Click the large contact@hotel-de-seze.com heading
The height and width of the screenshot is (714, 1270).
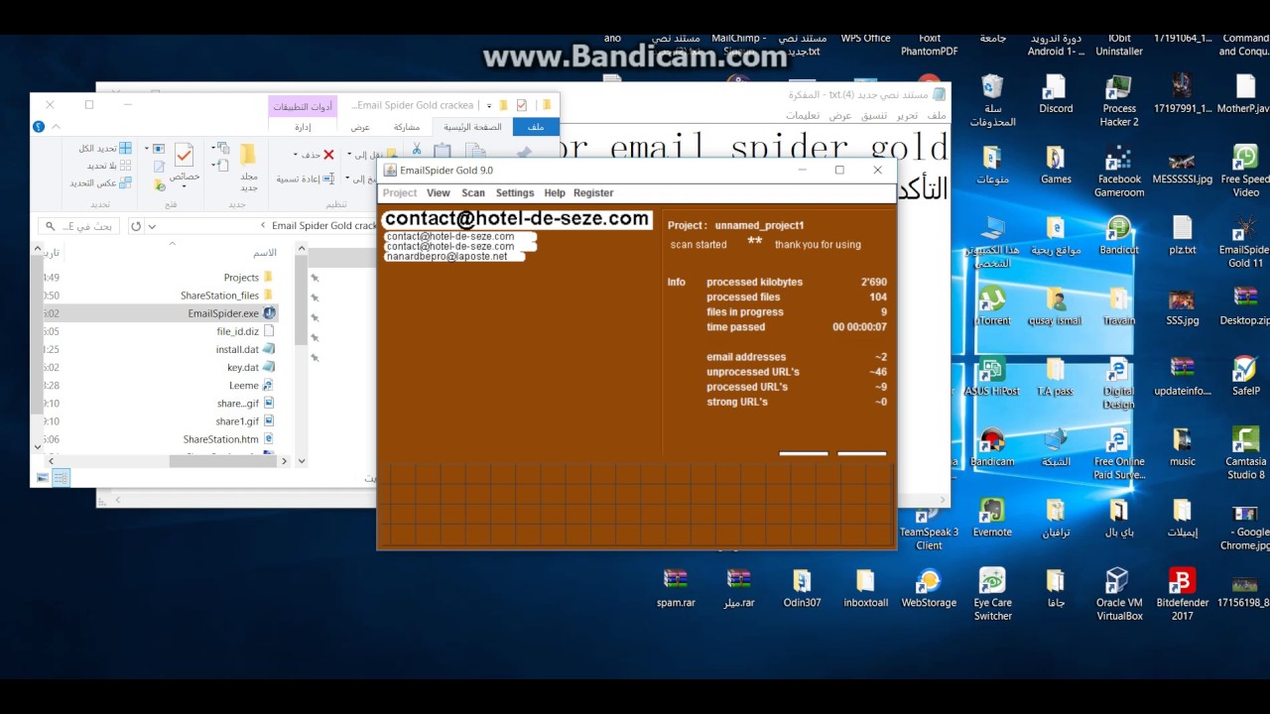517,219
